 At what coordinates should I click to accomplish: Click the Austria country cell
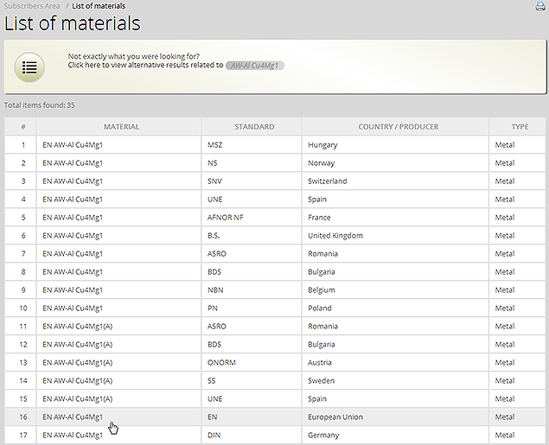click(395, 363)
